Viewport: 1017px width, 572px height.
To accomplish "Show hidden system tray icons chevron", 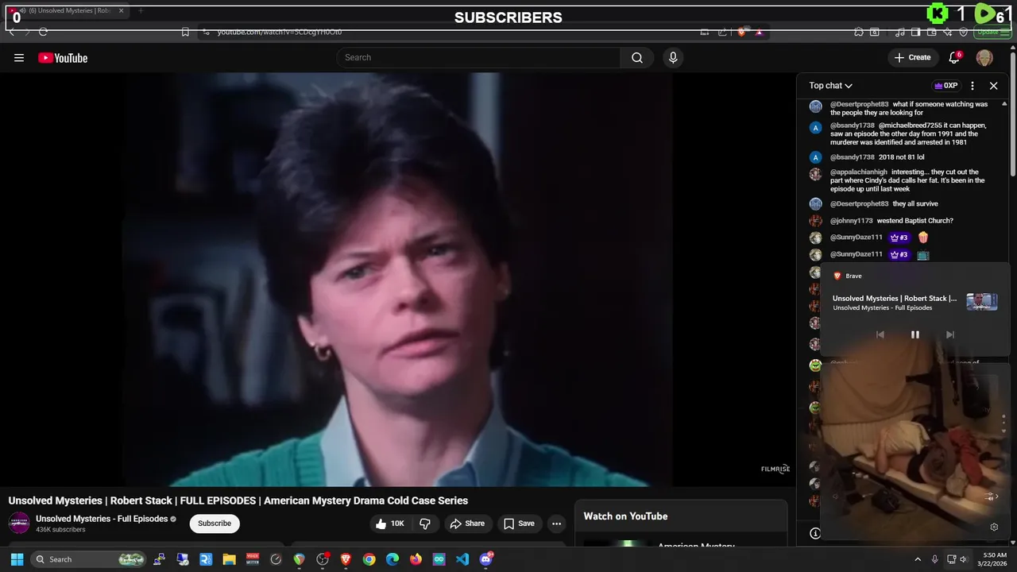I will (918, 559).
